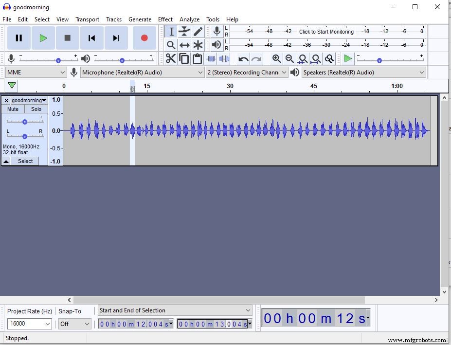Mute the goodmorning track
This screenshot has width=451, height=345.
click(x=13, y=109)
